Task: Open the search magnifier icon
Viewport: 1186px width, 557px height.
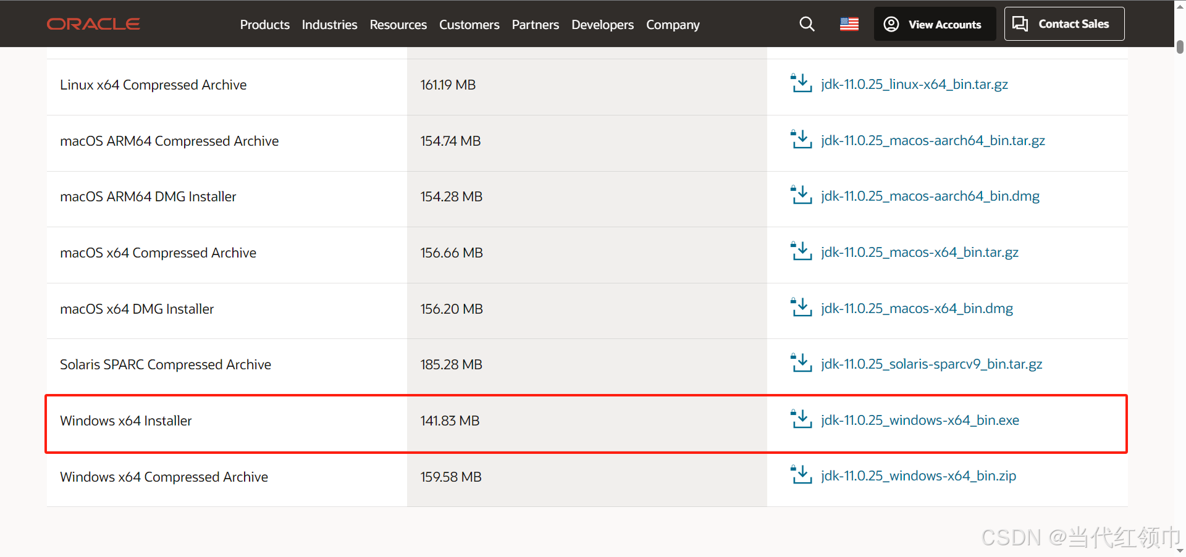Action: point(807,24)
